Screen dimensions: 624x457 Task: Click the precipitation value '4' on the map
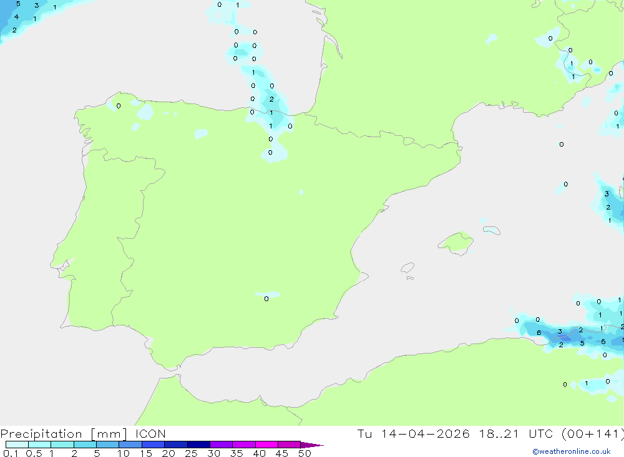(16, 17)
